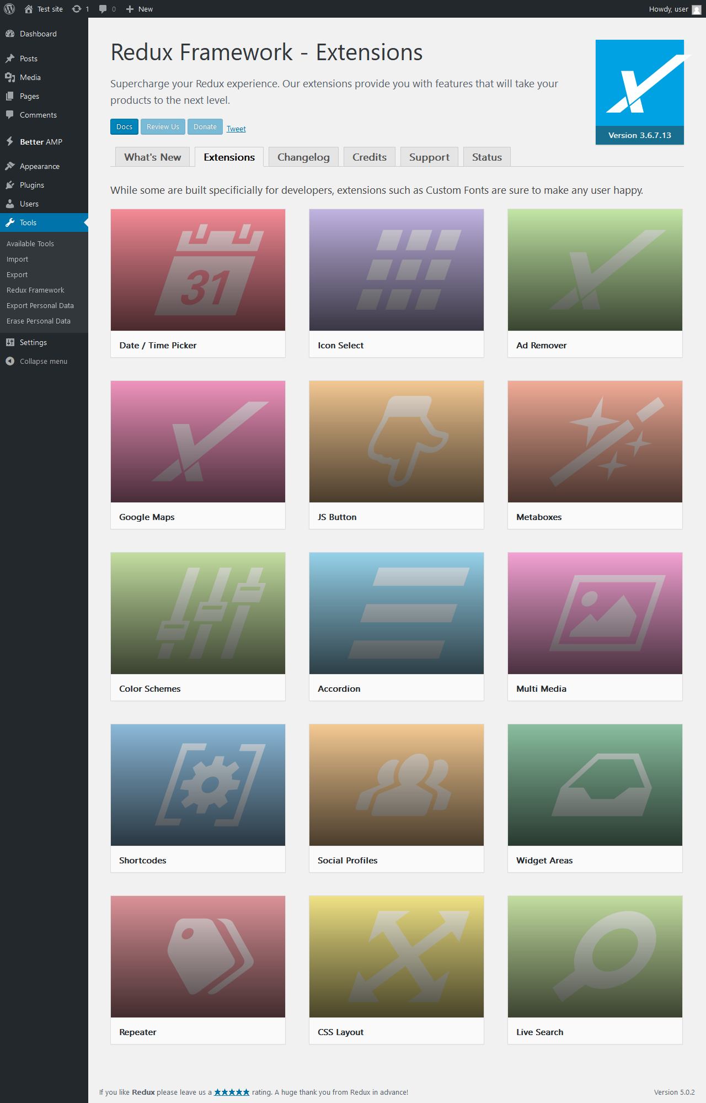The image size is (706, 1103).
Task: Click the Collapse menu arrow icon
Action: [x=10, y=361]
